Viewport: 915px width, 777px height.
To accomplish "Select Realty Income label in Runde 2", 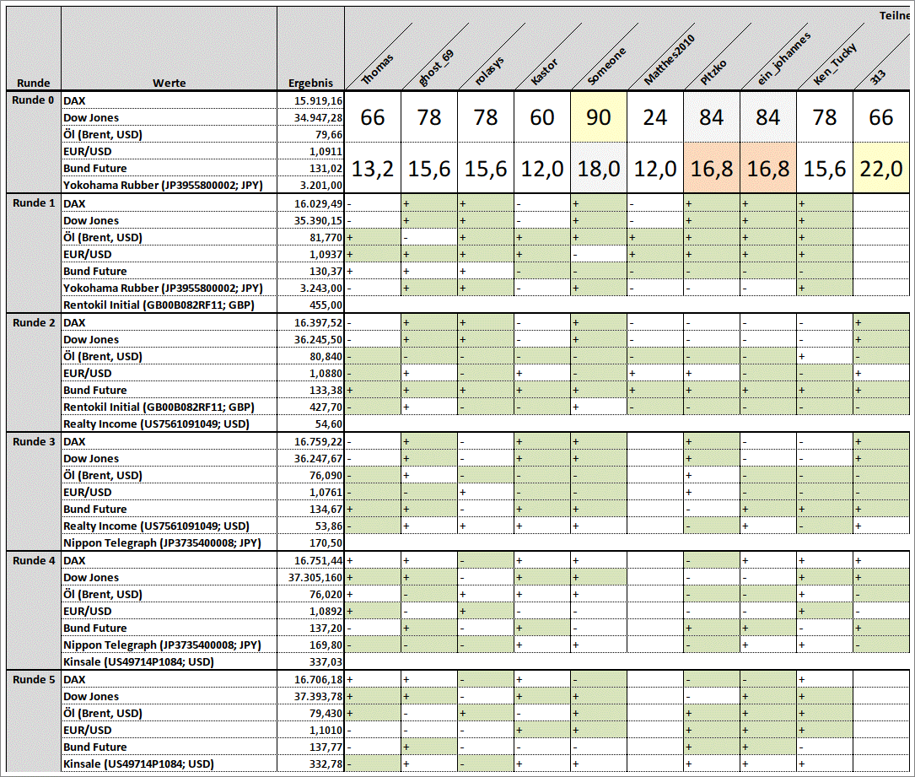I will (156, 424).
